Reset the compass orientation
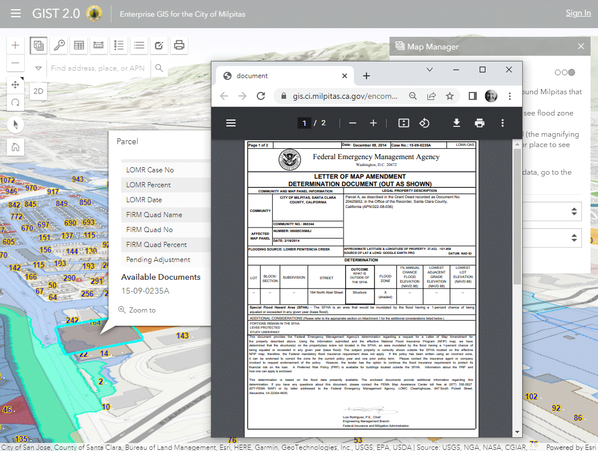This screenshot has height=451, width=598. pyautogui.click(x=16, y=125)
